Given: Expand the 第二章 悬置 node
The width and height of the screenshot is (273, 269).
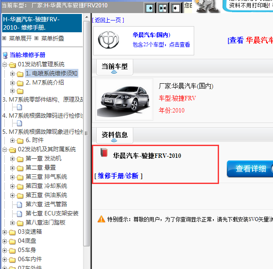Looking at the screenshot, I should 12,168.
